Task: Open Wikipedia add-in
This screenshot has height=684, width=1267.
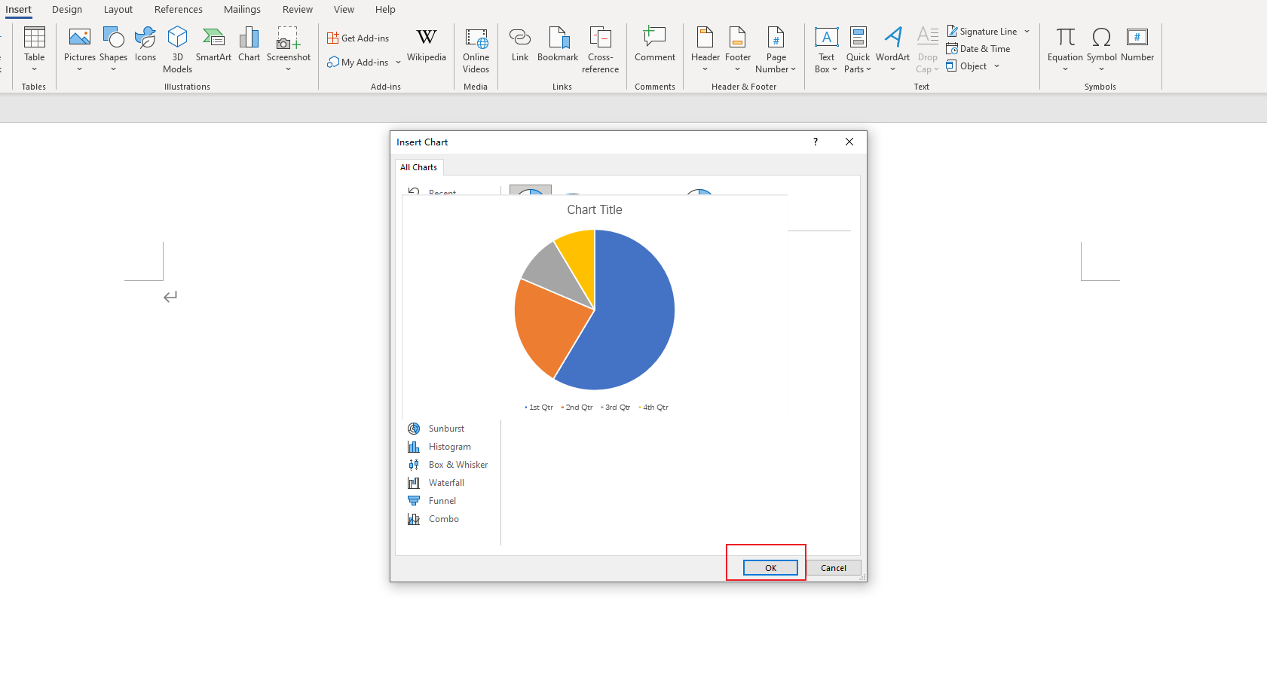Action: [426, 45]
